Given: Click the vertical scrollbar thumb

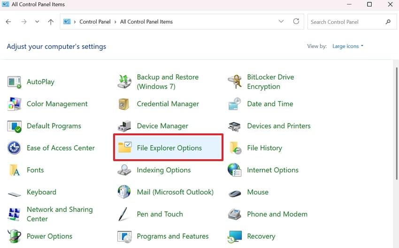Looking at the screenshot, I should pyautogui.click(x=397, y=123).
